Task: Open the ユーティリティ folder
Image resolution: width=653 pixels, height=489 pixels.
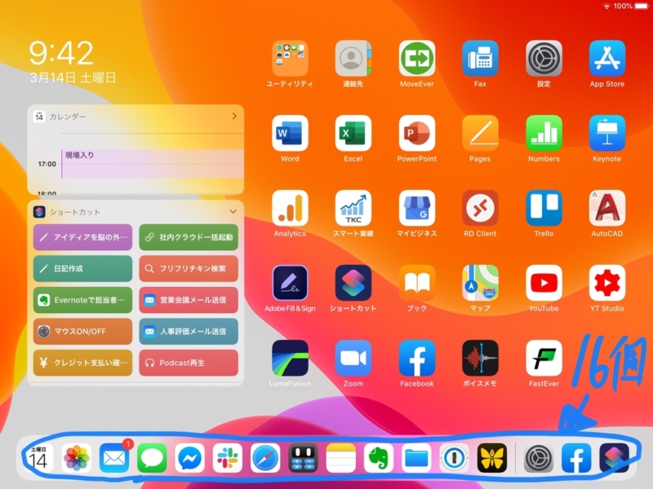Action: 290,58
